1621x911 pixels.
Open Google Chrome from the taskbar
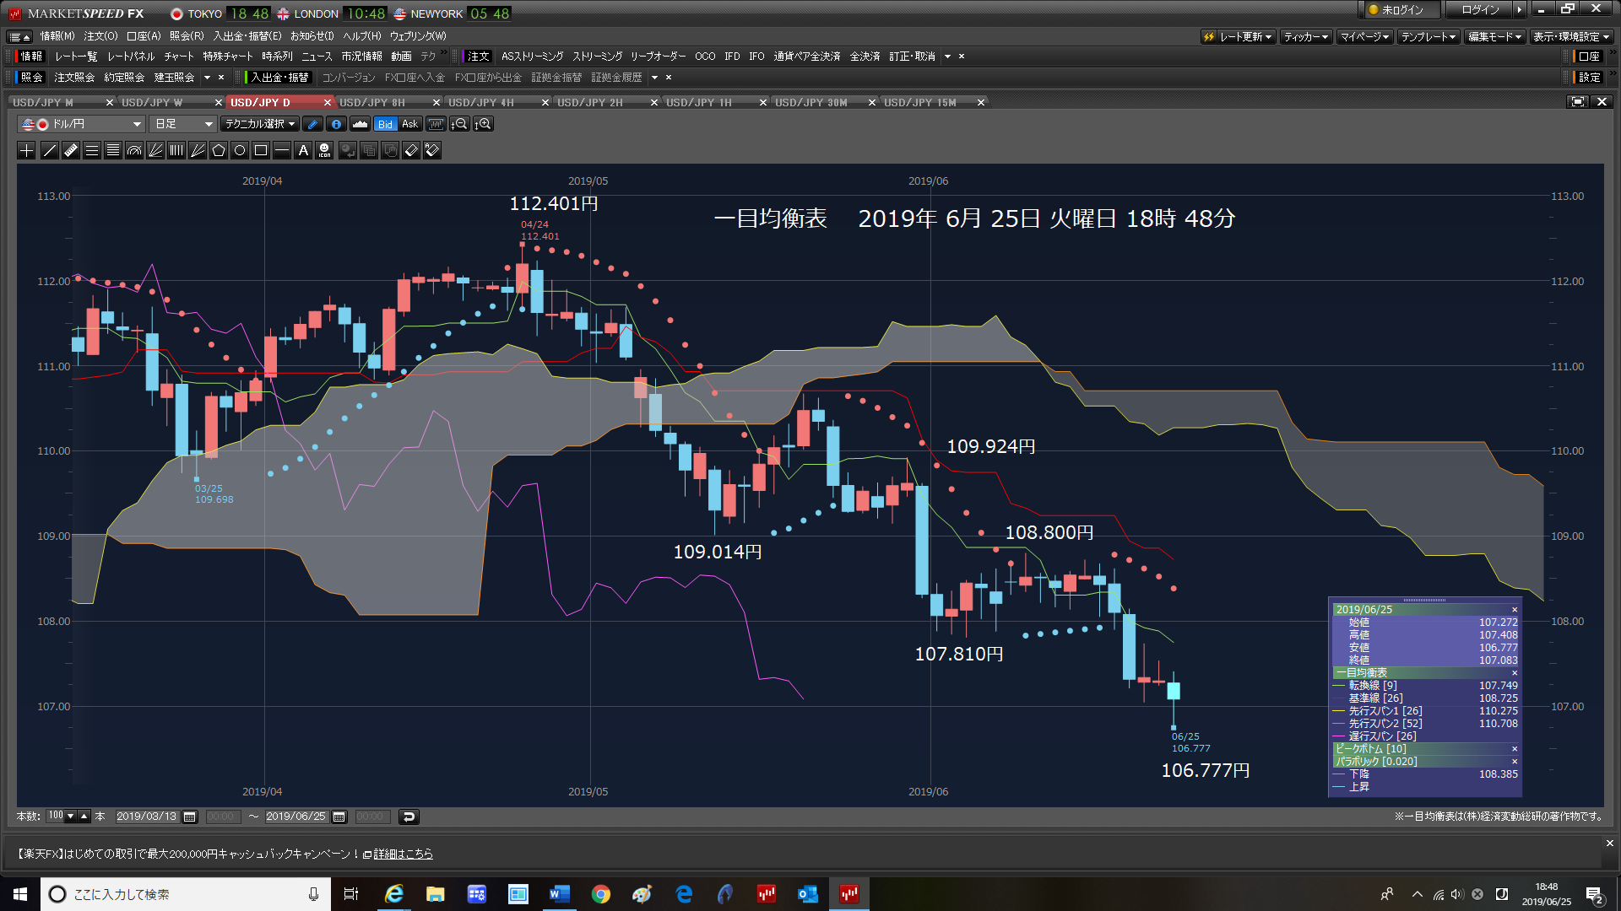600,894
